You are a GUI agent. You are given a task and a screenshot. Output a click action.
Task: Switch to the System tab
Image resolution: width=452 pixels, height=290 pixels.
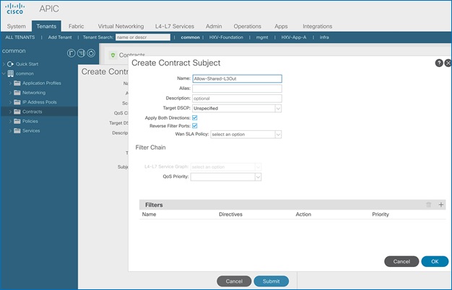tap(16, 26)
